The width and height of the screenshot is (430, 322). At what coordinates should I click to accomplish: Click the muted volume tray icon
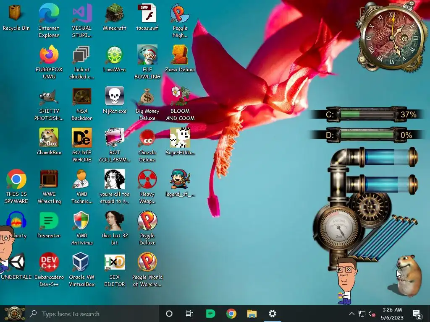coord(372,314)
